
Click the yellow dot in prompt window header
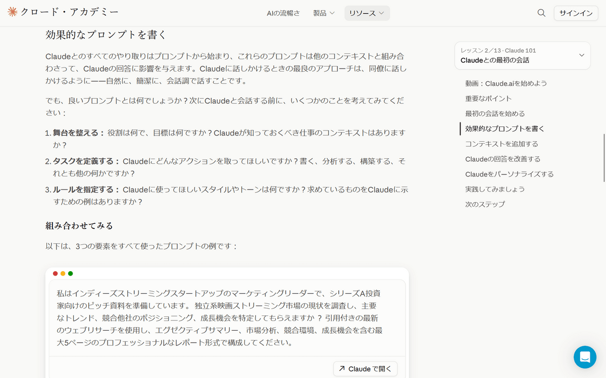pyautogui.click(x=63, y=274)
